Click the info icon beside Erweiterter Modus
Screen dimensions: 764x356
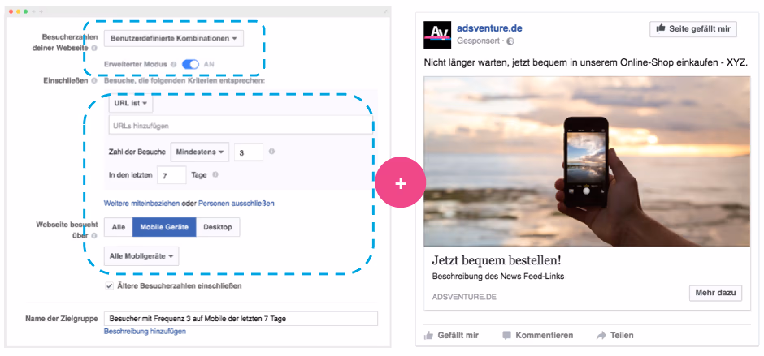pos(174,64)
